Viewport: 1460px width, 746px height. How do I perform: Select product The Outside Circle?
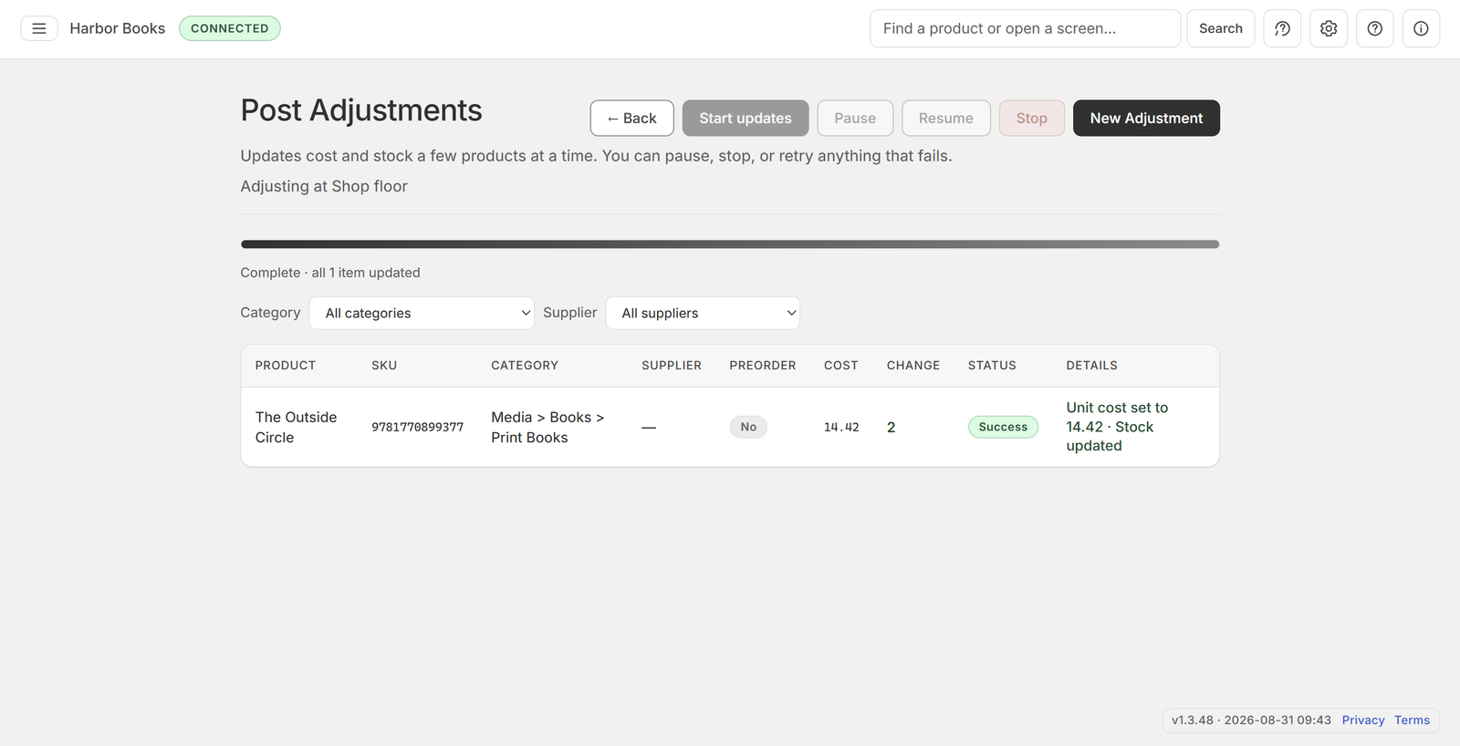(296, 427)
